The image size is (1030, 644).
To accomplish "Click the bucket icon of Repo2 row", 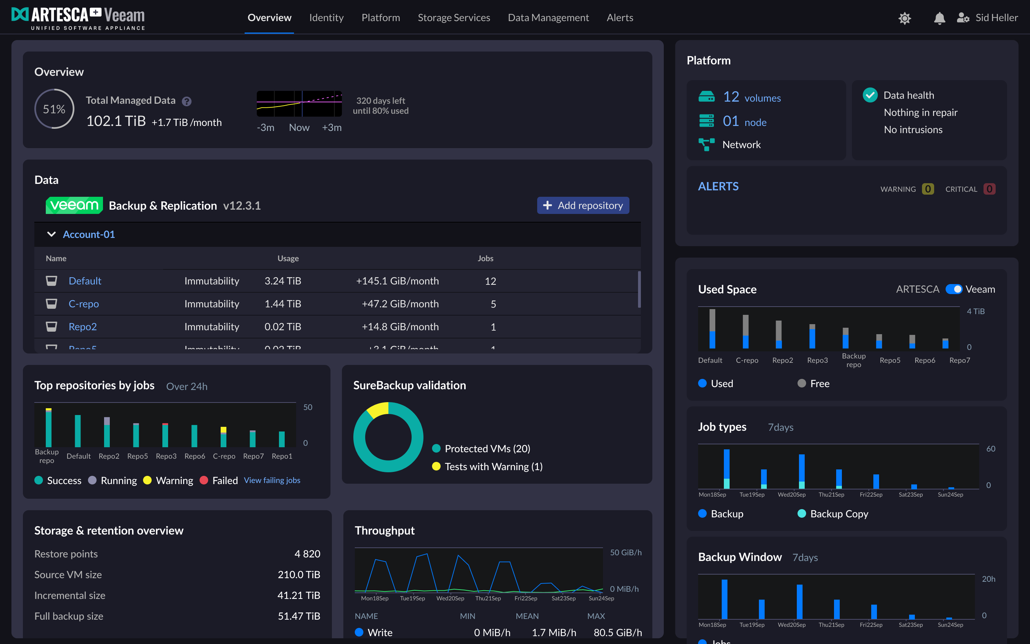I will pos(51,327).
